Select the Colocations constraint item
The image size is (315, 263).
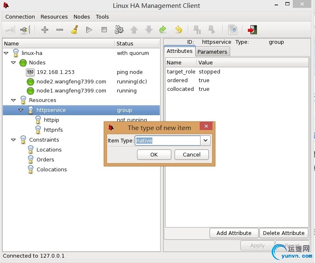tap(51, 170)
